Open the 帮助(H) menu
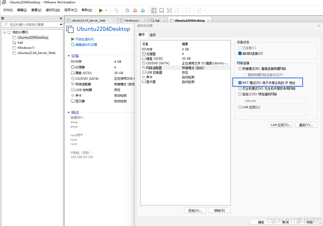 coord(87,10)
